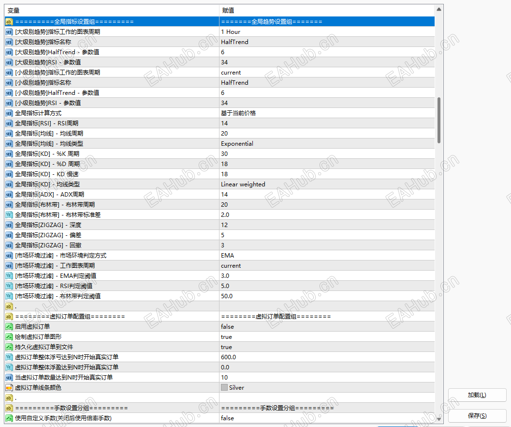Click double-type icon beside 布林带标准差

(9, 215)
